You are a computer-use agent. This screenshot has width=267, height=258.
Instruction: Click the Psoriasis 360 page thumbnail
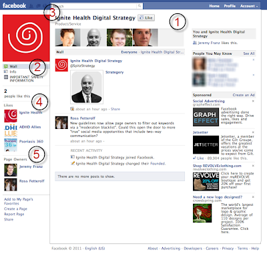[x=11, y=145]
